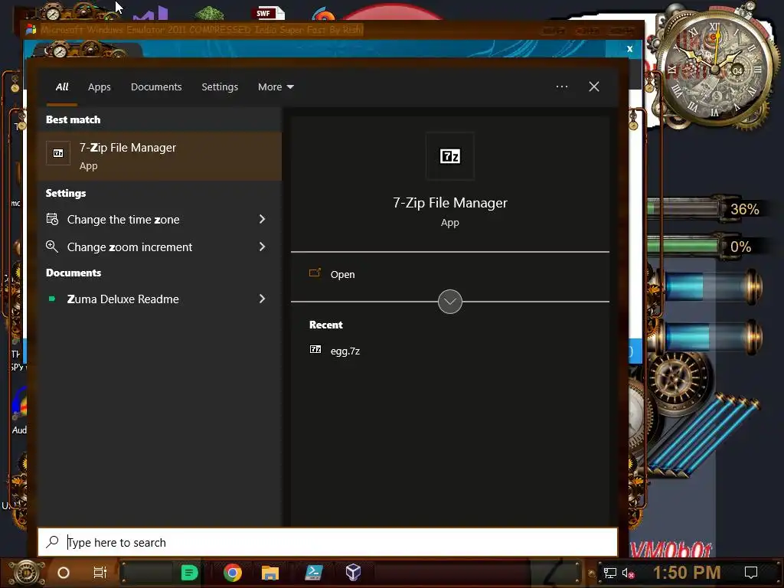
Task: Open File Explorer from the taskbar
Action: coord(270,573)
